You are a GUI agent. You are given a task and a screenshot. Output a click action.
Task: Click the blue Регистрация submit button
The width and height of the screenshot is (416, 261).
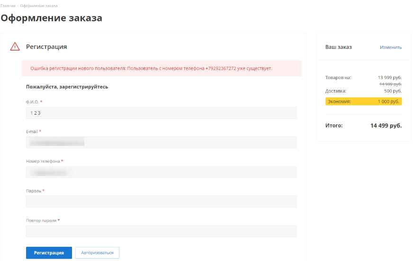pyautogui.click(x=49, y=253)
